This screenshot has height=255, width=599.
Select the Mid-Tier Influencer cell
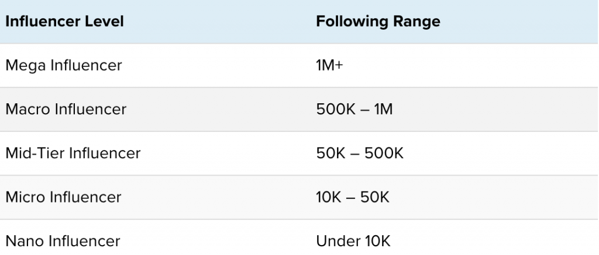pyautogui.click(x=73, y=153)
